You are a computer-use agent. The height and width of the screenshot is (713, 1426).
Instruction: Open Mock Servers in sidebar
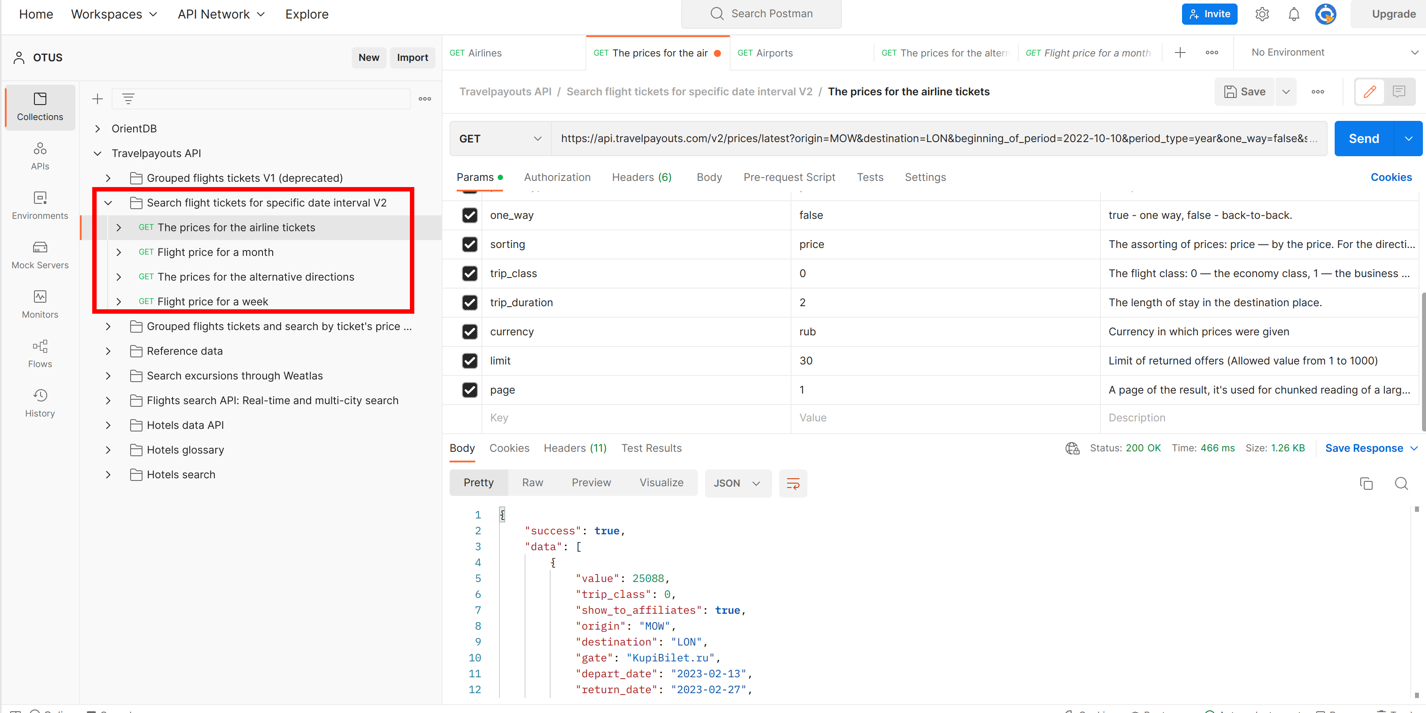point(40,255)
